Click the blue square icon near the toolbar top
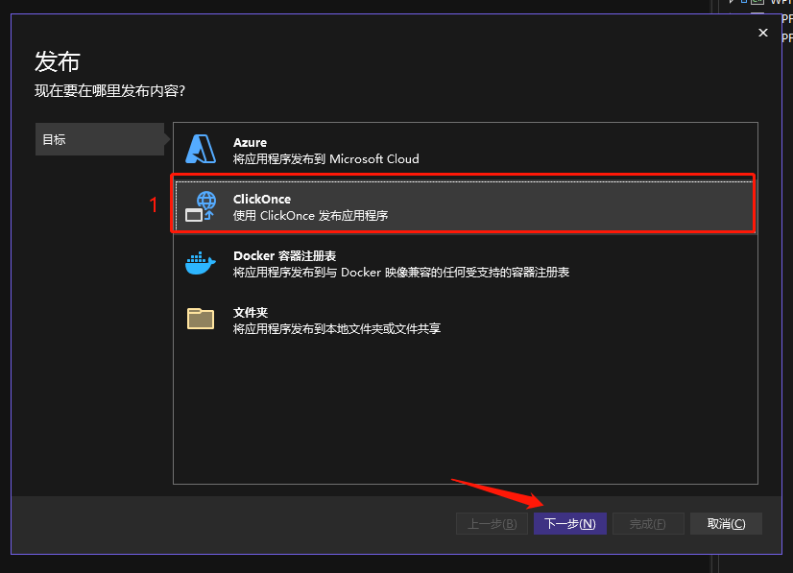Image resolution: width=793 pixels, height=573 pixels. (743, 2)
